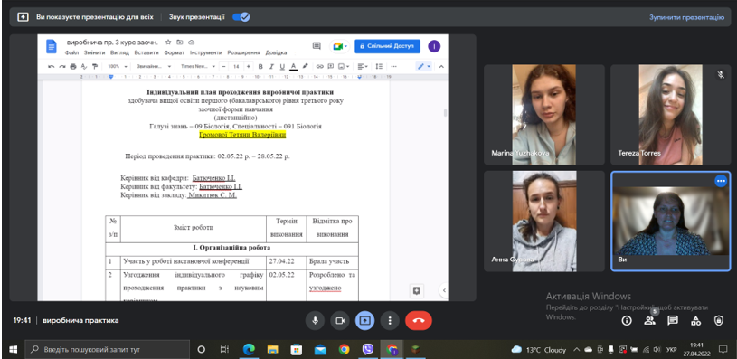Screen dimensions: 737x359
Task: Open the Insert image dropdown
Action: pyautogui.click(x=344, y=66)
